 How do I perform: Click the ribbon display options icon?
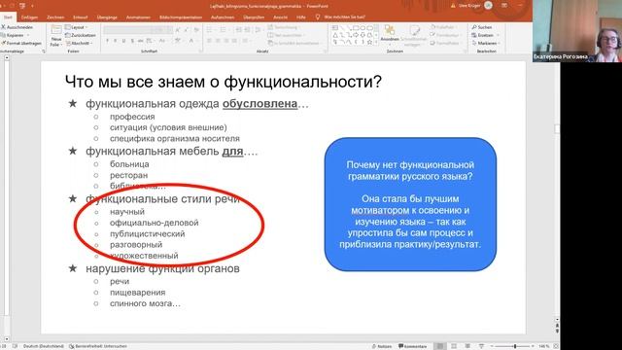click(504, 6)
